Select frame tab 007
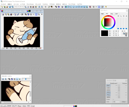 click(32, 48)
